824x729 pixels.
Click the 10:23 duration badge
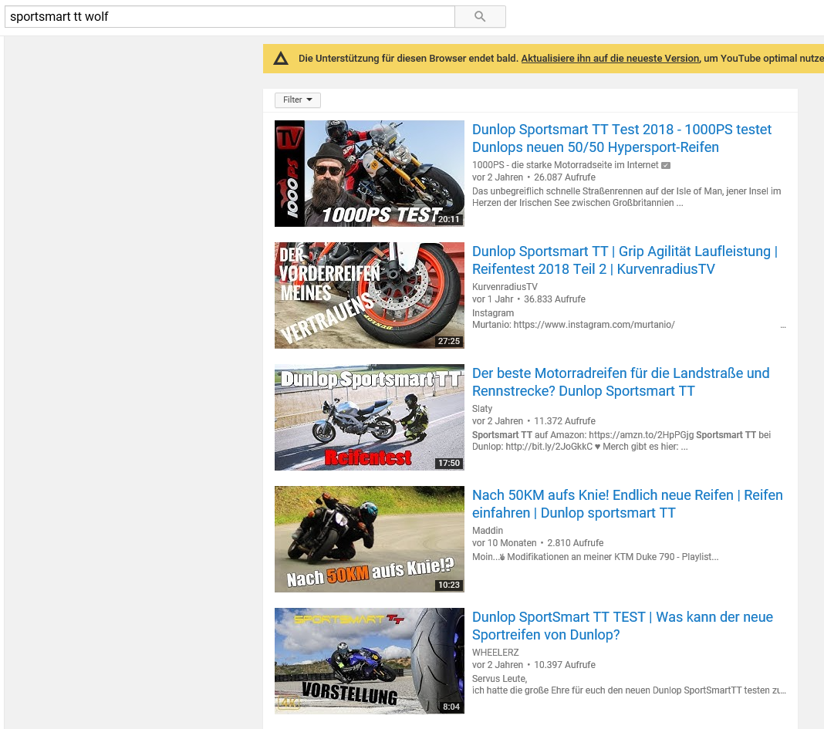coord(449,585)
